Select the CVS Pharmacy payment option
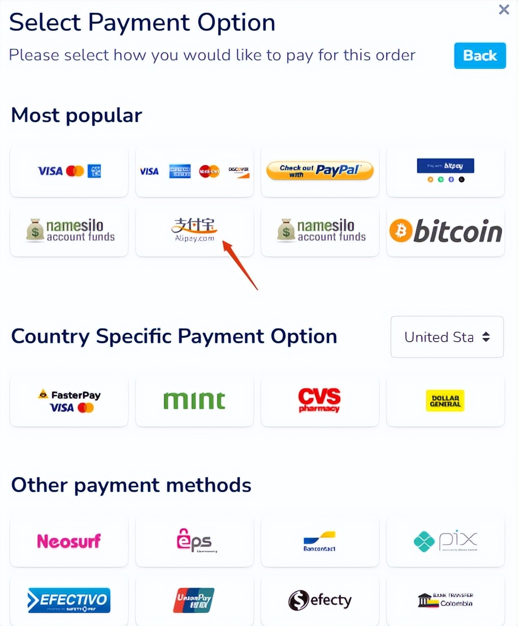518x626 pixels. tap(320, 401)
